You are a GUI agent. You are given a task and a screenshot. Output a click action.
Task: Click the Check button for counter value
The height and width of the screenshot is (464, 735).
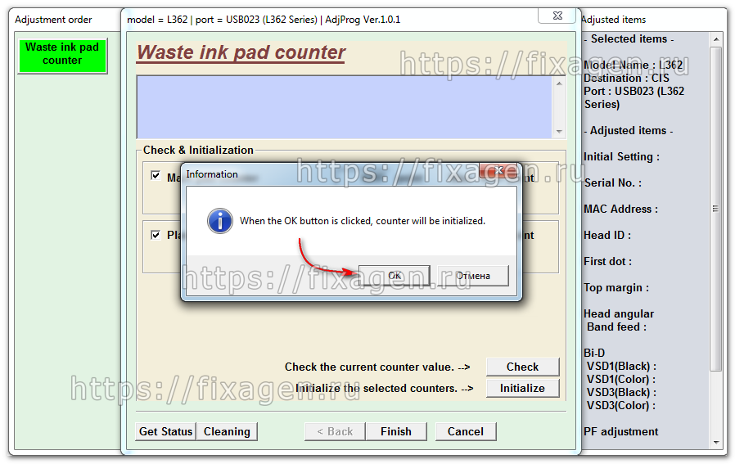[522, 367]
